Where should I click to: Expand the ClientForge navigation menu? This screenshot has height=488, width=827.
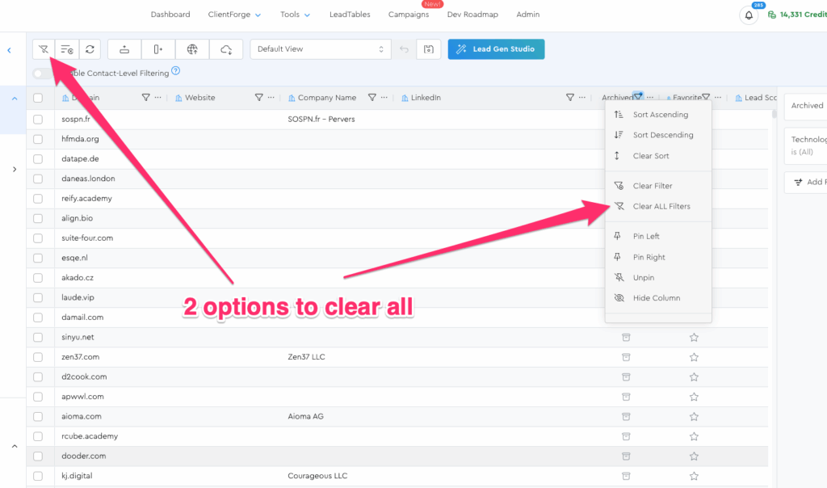tap(235, 15)
